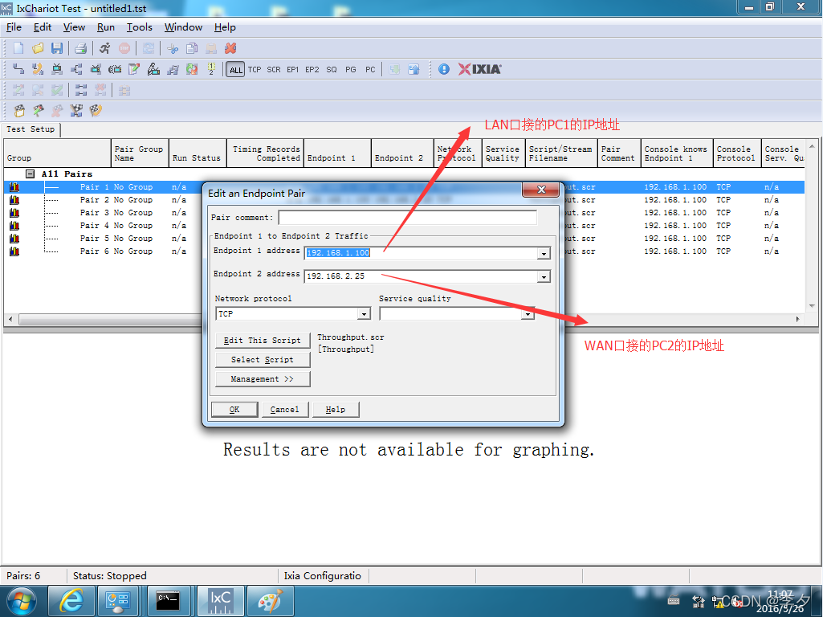Click the New document toolbar icon
This screenshot has width=823, height=617.
pyautogui.click(x=18, y=49)
